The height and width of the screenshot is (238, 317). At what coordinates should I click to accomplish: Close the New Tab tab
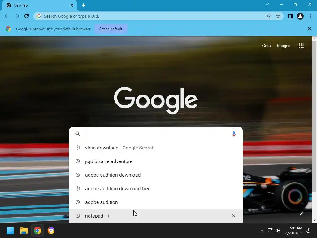[72, 5]
